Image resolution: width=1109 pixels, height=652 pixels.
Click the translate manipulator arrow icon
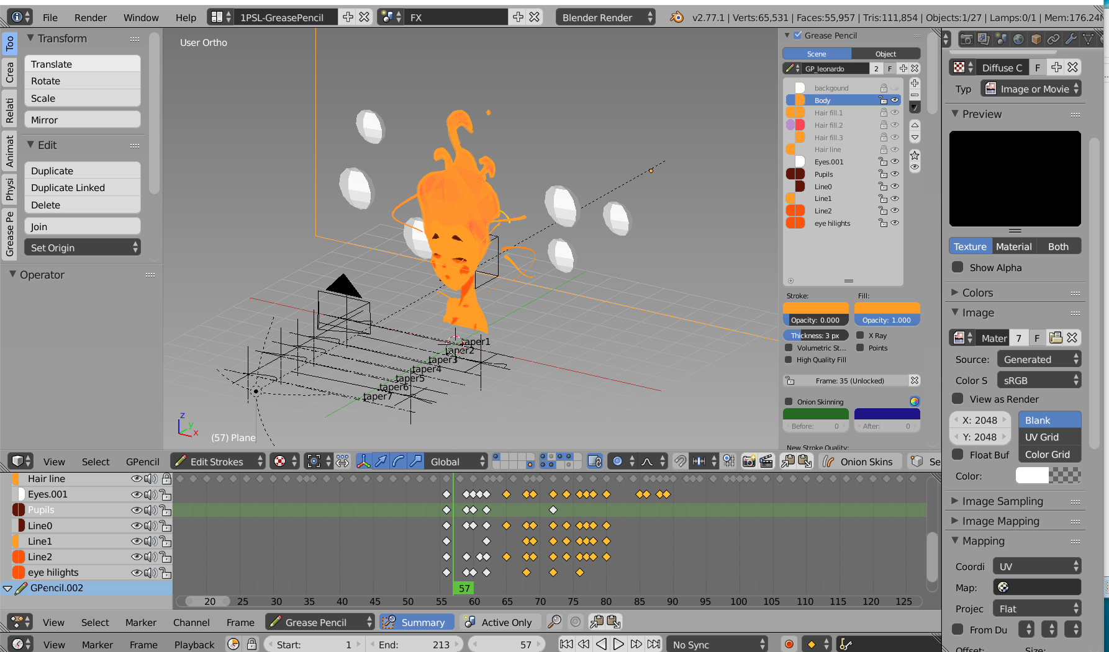[381, 461]
